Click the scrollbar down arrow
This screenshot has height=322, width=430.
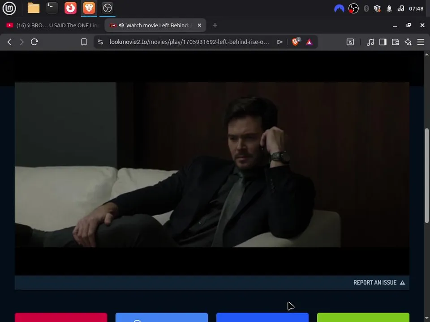pyautogui.click(x=427, y=319)
